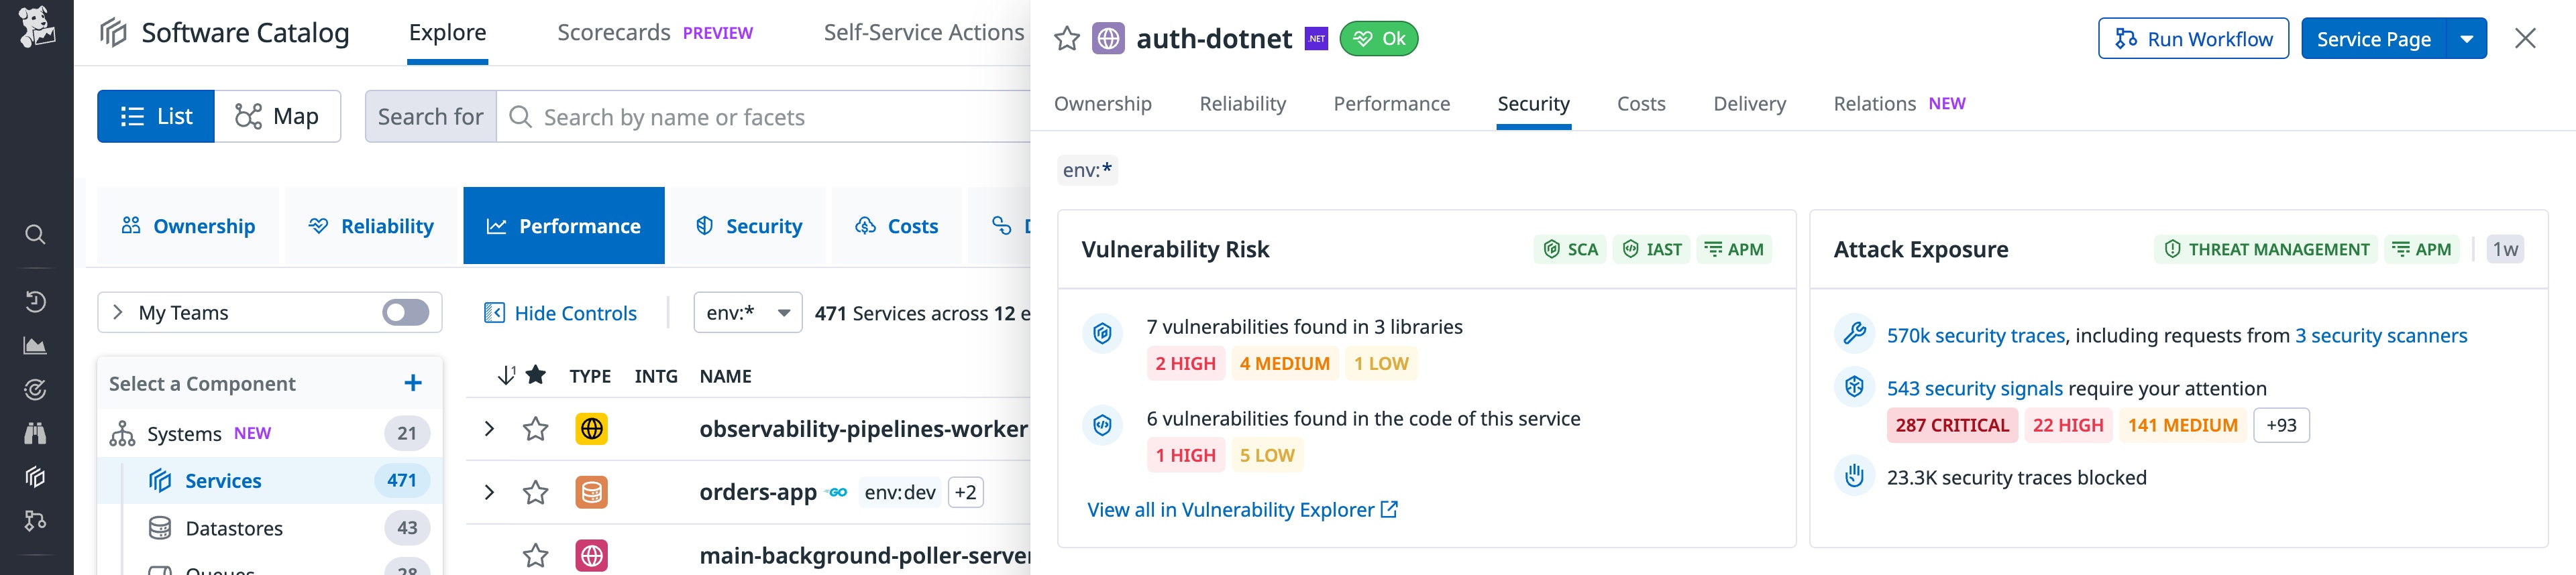Expand the orders-app row chevron
Screen dimensions: 2576x575
point(489,492)
